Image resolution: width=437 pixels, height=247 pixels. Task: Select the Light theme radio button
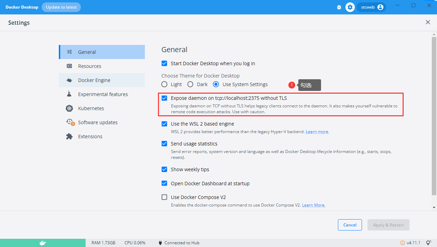(164, 84)
